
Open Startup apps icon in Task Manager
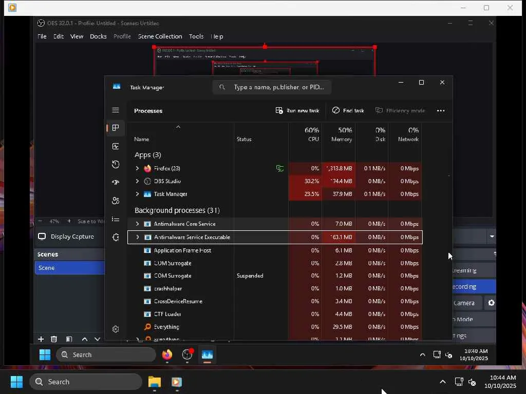point(116,182)
